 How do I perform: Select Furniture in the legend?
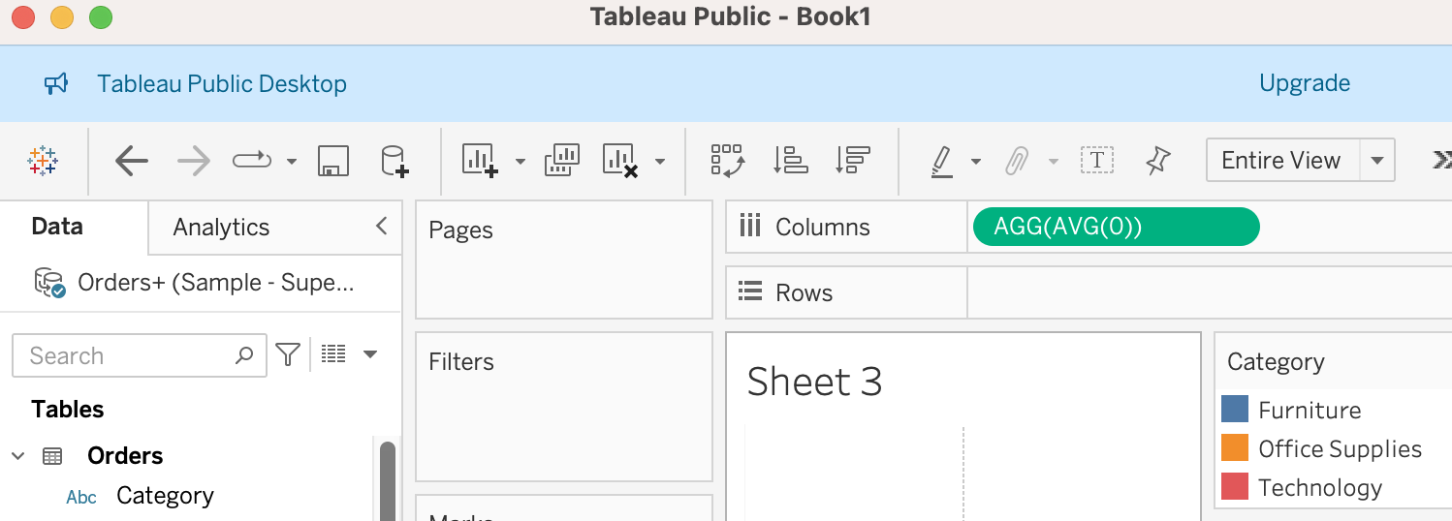tap(1310, 411)
